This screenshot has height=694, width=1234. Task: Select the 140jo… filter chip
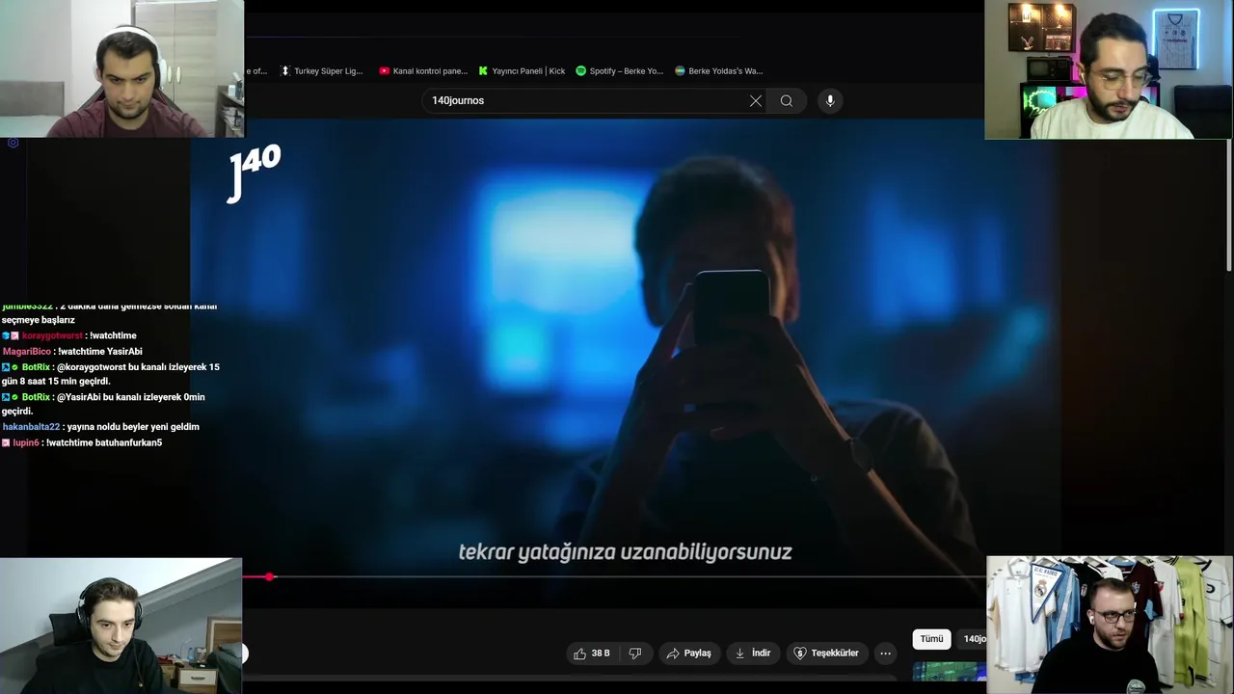973,639
